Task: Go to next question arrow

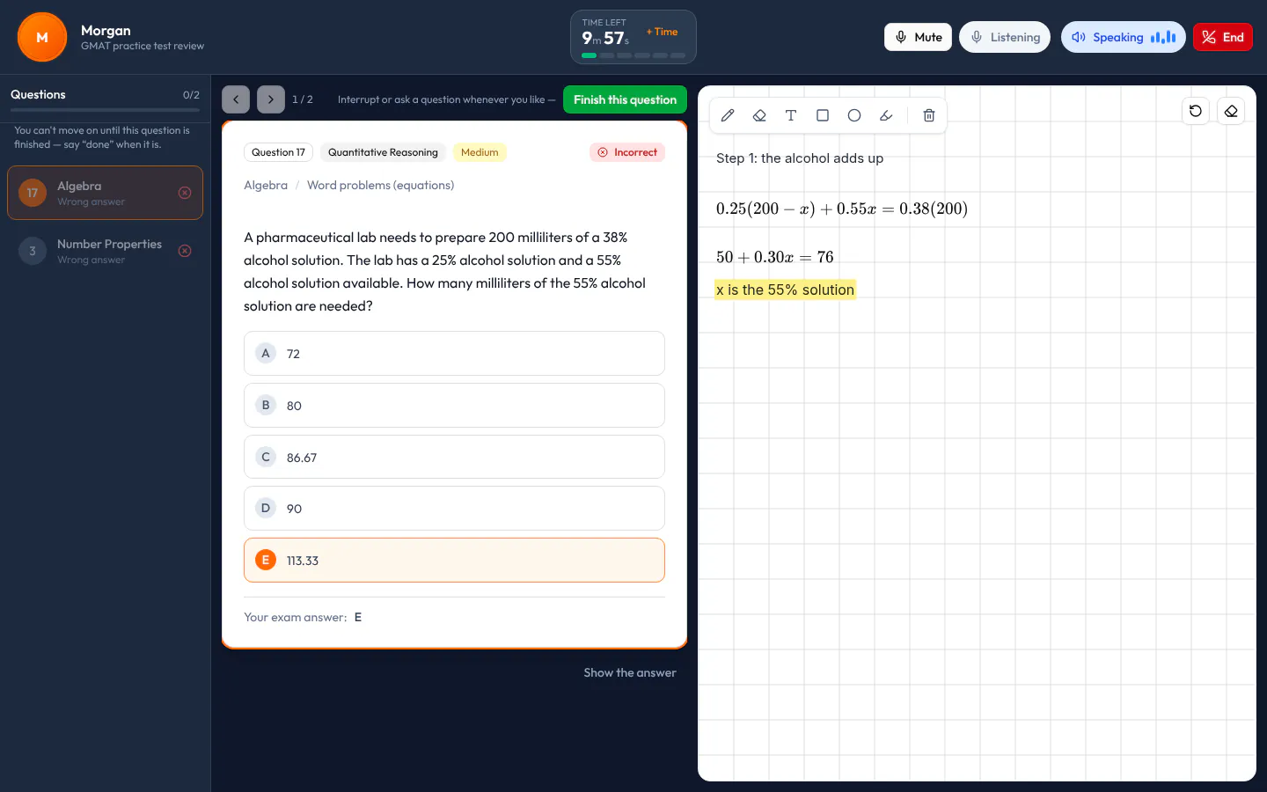Action: (x=271, y=99)
